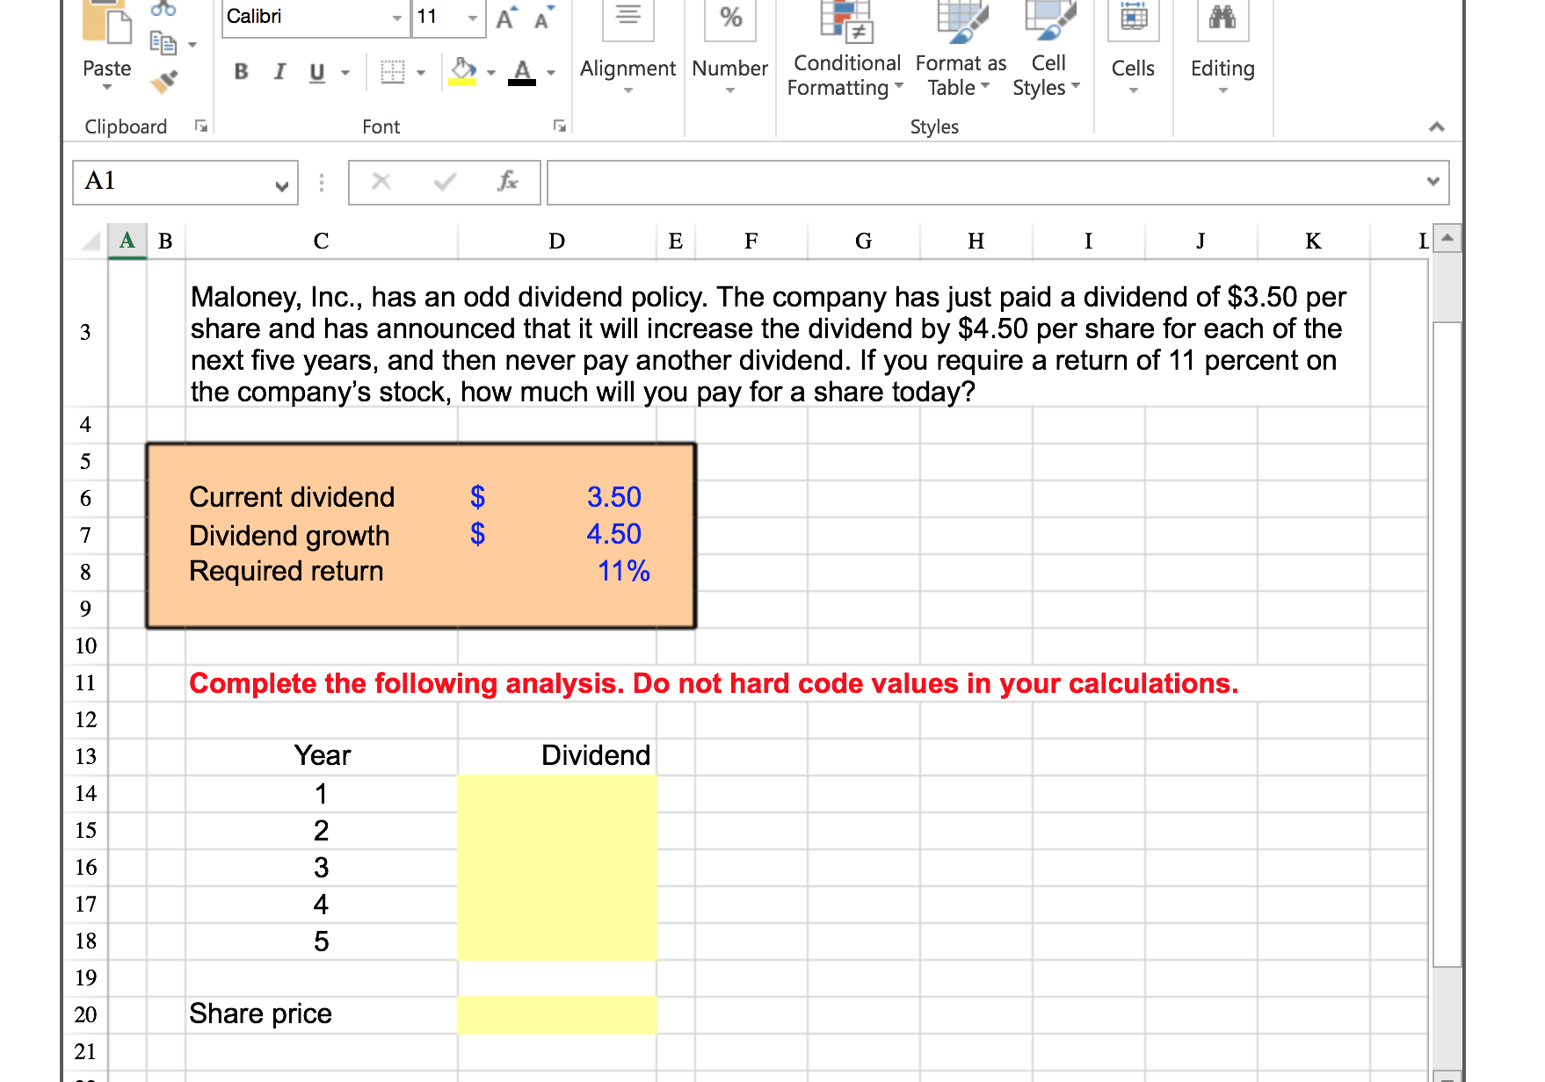The height and width of the screenshot is (1082, 1545).
Task: Open the Calibri font name dropdown
Action: (x=396, y=18)
